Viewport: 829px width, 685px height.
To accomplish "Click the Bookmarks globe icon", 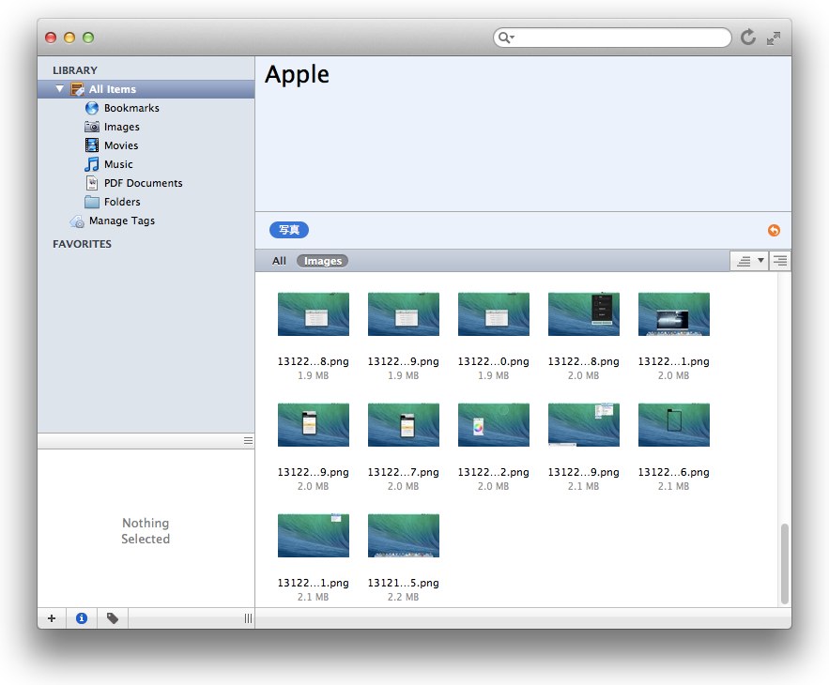I will [x=92, y=108].
